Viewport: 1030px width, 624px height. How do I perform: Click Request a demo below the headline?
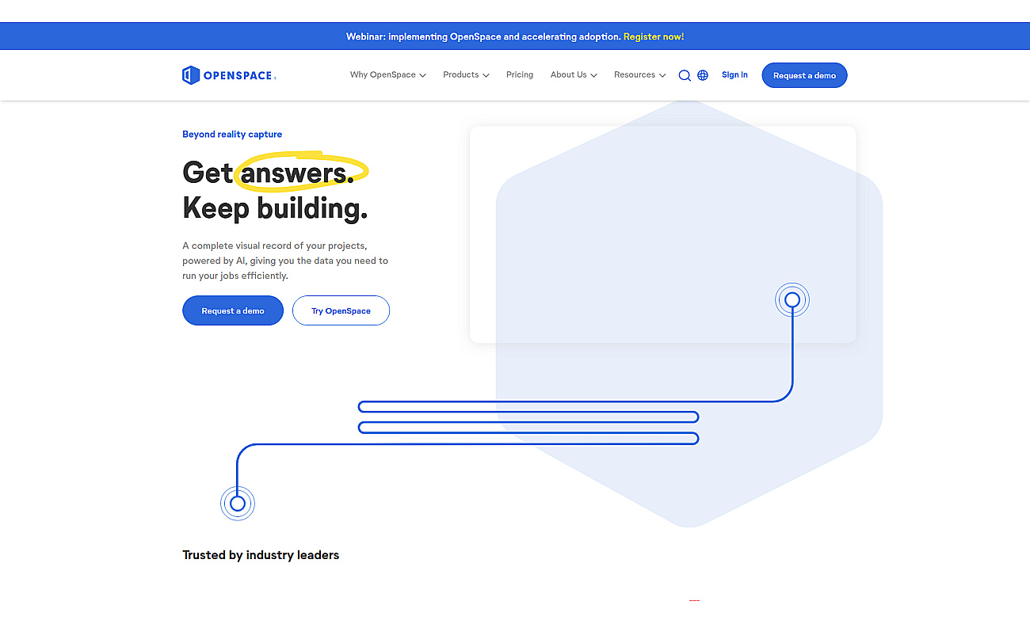click(233, 310)
